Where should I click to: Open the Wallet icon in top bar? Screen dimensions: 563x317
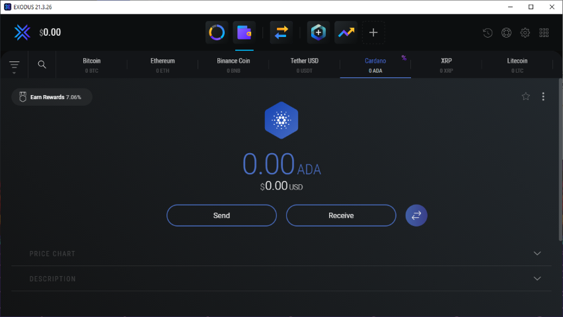pos(244,32)
